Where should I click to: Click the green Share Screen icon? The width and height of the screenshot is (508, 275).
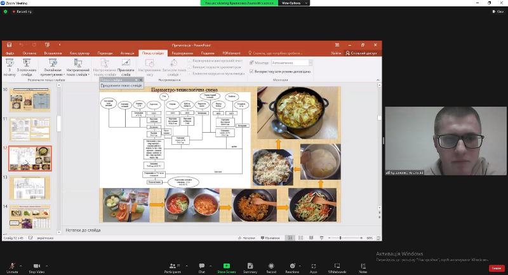pos(226,265)
